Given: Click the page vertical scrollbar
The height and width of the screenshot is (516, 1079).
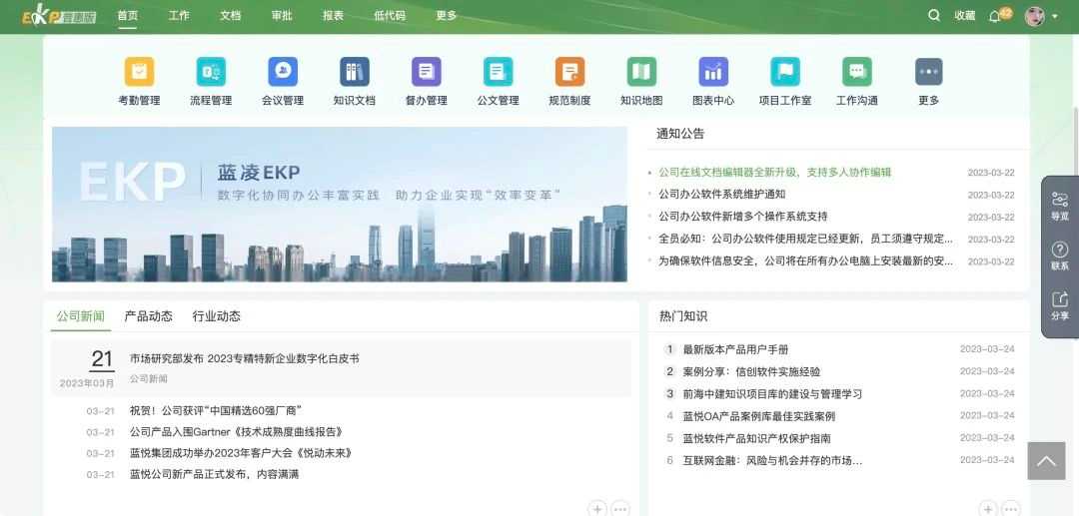Looking at the screenshot, I should click(1076, 141).
